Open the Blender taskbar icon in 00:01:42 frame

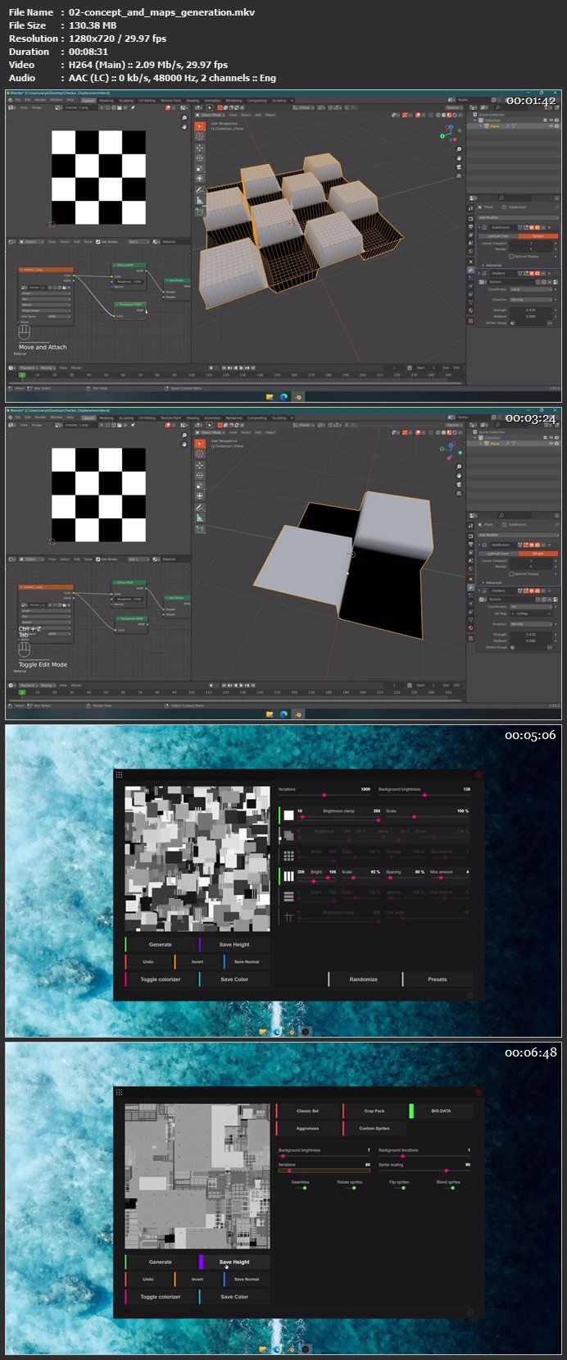(298, 396)
